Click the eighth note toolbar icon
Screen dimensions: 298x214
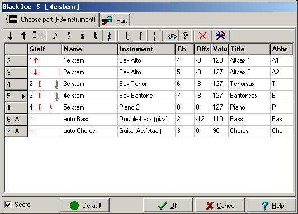[55, 36]
